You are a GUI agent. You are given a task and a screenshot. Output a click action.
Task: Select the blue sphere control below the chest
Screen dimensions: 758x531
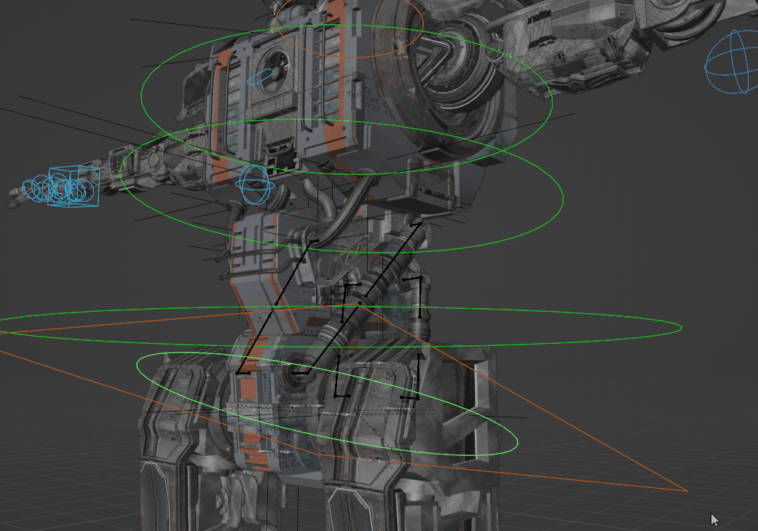(254, 184)
